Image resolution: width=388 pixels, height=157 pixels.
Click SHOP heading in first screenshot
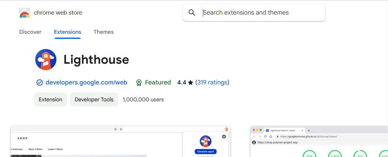23,138
